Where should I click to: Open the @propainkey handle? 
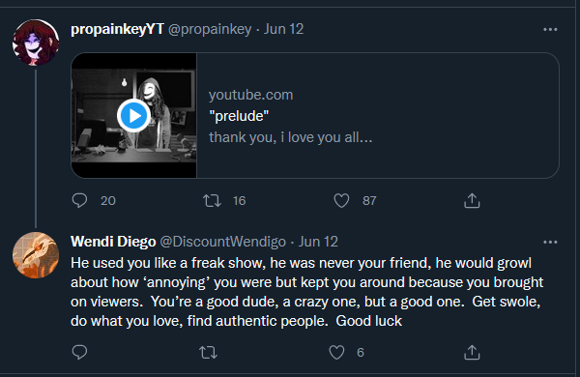pos(210,29)
